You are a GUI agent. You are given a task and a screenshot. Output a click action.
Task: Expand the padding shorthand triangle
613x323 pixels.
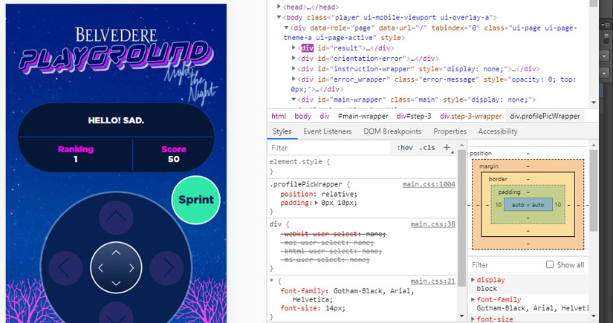317,203
